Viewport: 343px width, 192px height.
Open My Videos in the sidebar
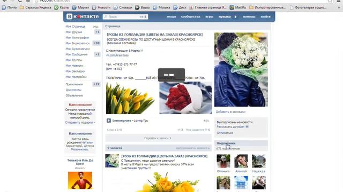77,43
